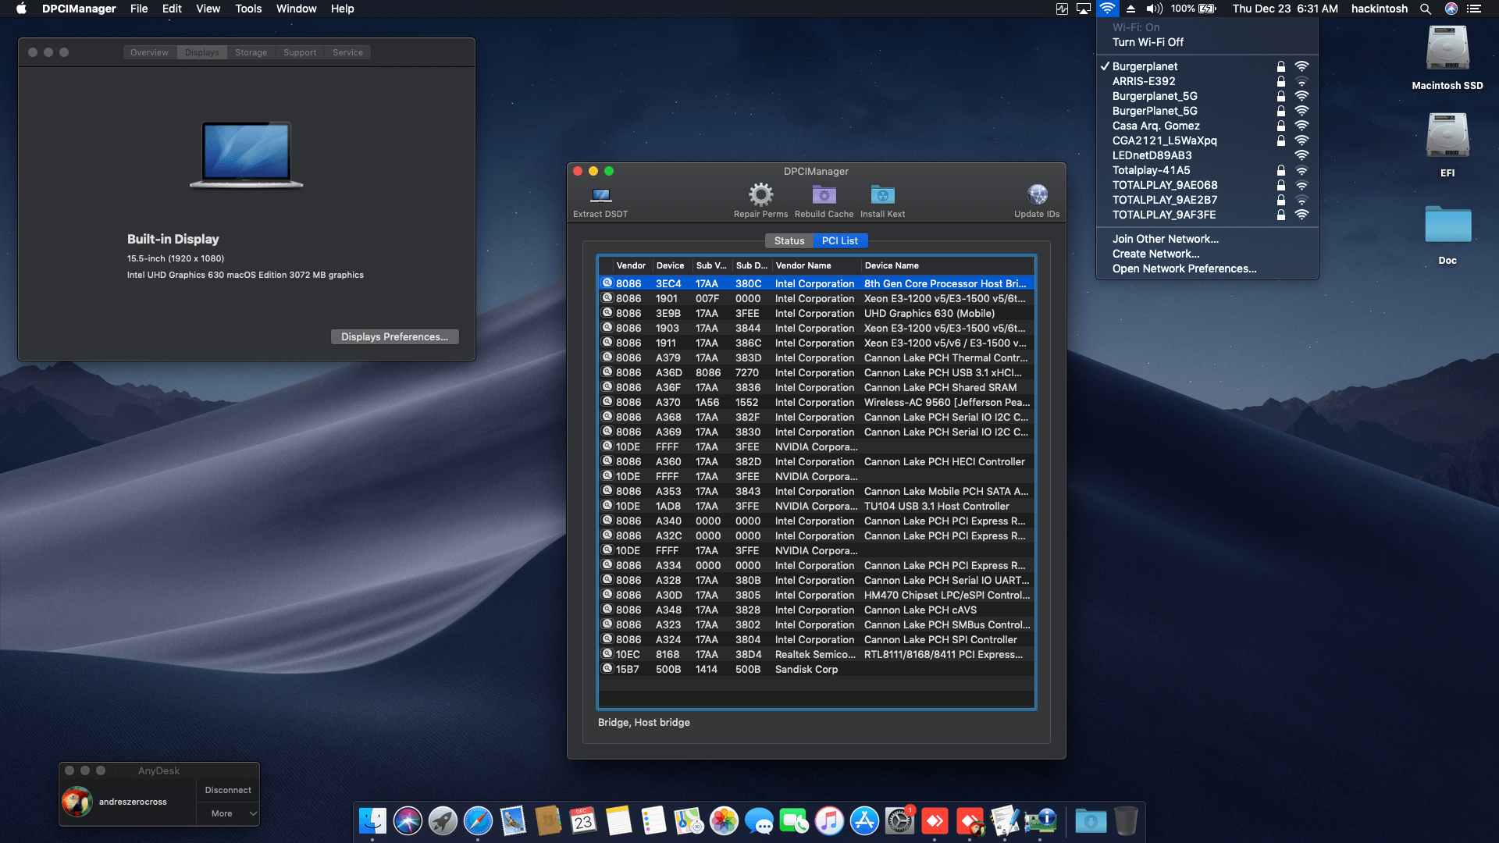The image size is (1499, 843).
Task: Connect to Casa Arq. Gomez network
Action: point(1207,126)
